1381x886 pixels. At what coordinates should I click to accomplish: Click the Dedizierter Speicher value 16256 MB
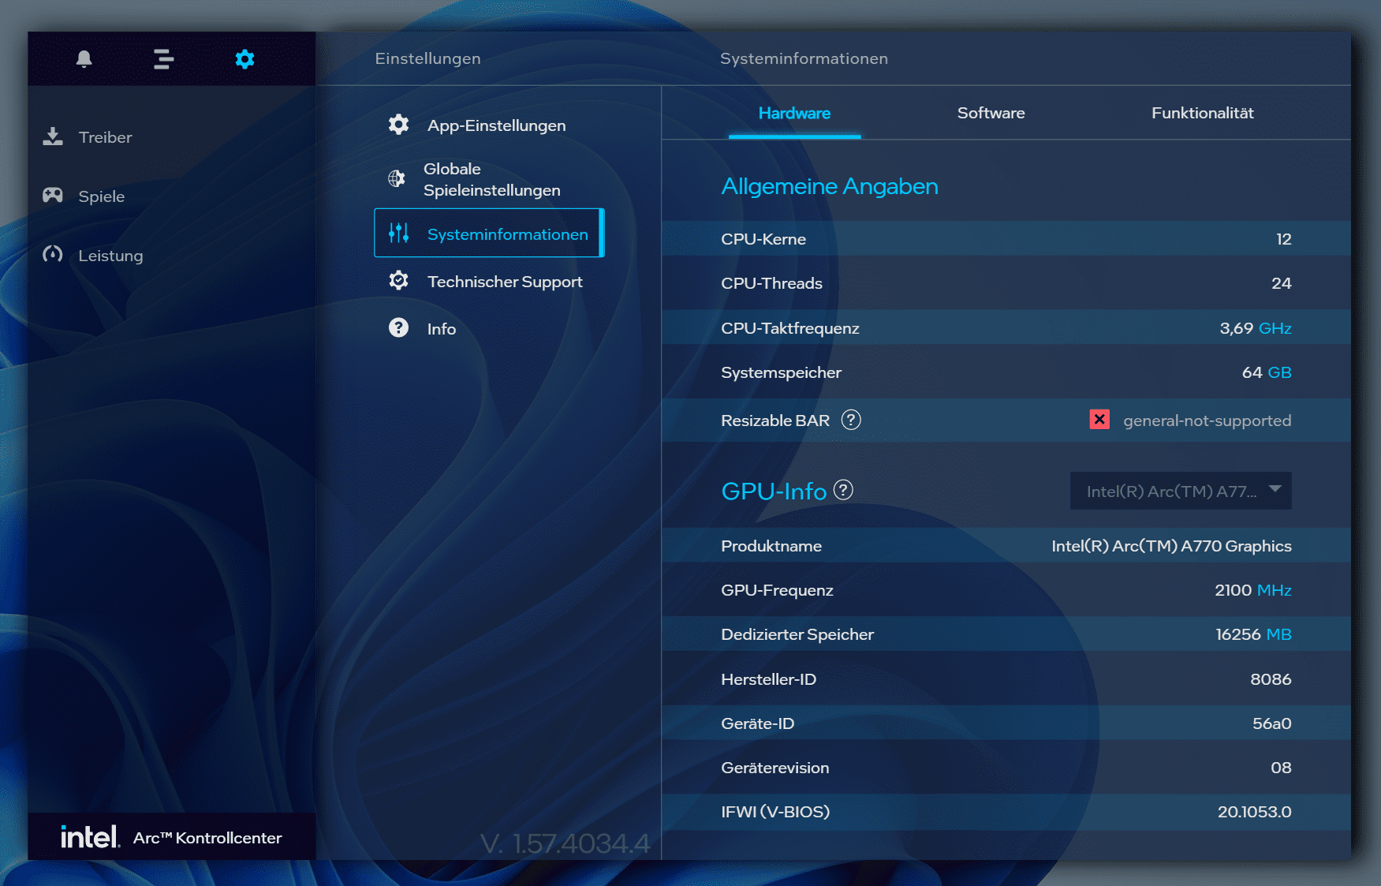click(1253, 634)
